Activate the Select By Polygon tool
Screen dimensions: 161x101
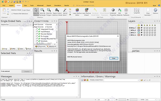[x=49, y=12]
